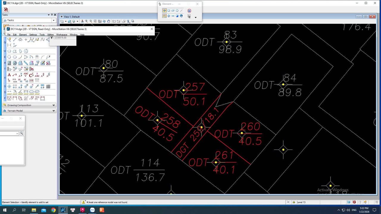Image resolution: width=381 pixels, height=214 pixels.
Task: Open Chrome from the Windows taskbar
Action: point(53,210)
